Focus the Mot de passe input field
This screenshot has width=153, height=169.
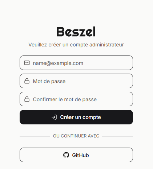click(76, 81)
